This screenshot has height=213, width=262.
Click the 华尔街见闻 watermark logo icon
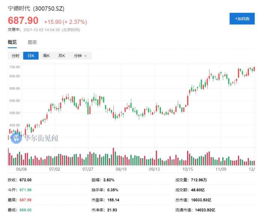[x=16, y=138]
